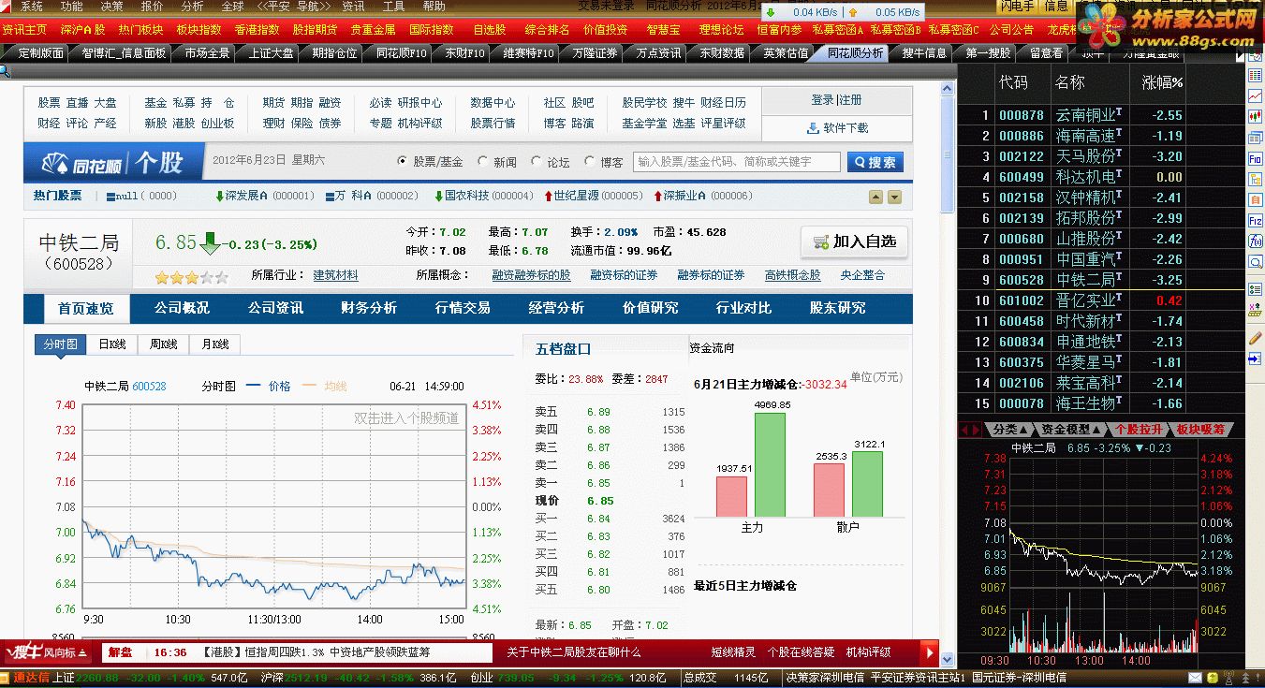Open the 分析 menu
Screen dimensions: 1265x688
tap(192, 6)
